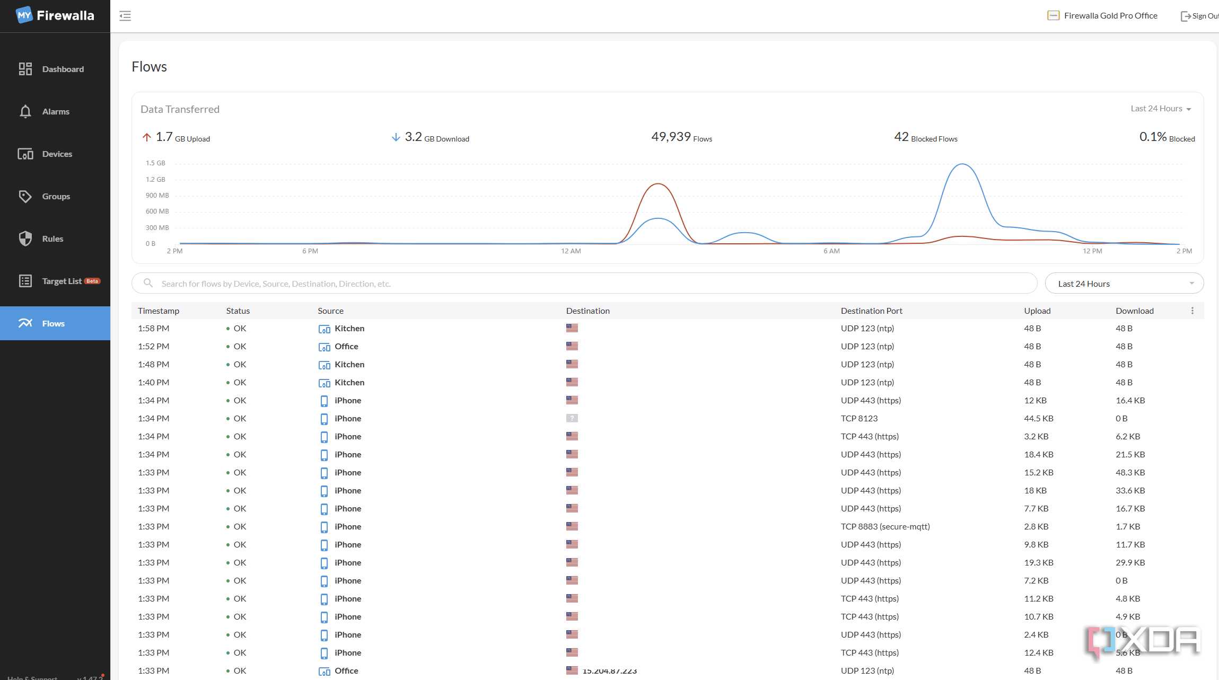Open the Kitchen source at 1:48 PM
The width and height of the screenshot is (1219, 680).
pos(349,364)
